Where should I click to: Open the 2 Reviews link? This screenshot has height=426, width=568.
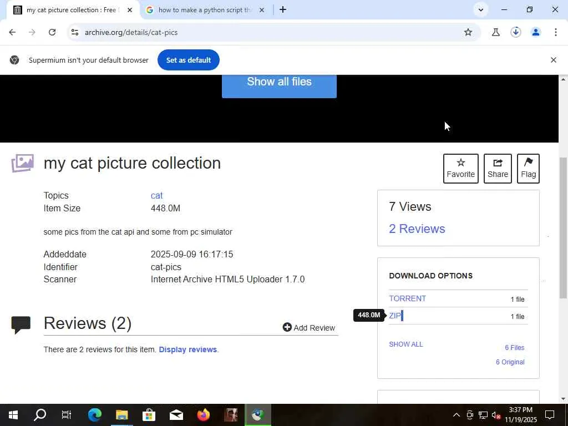pyautogui.click(x=417, y=229)
